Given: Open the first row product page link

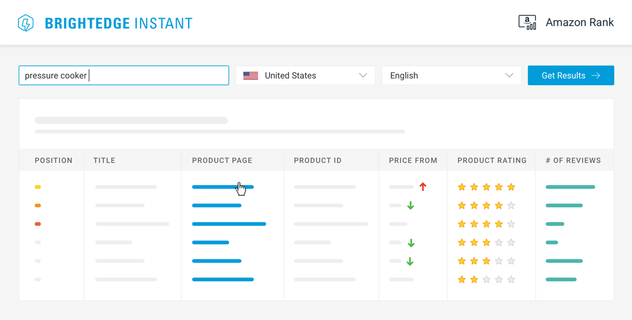Looking at the screenshot, I should coord(223,187).
